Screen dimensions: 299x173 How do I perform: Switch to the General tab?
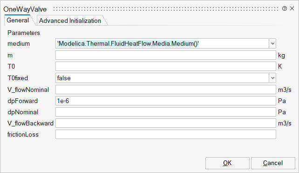pyautogui.click(x=18, y=20)
